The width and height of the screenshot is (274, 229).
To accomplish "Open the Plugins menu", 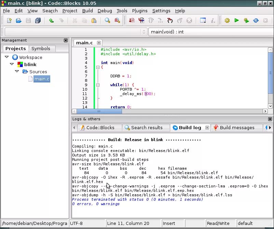I will coord(140,11).
